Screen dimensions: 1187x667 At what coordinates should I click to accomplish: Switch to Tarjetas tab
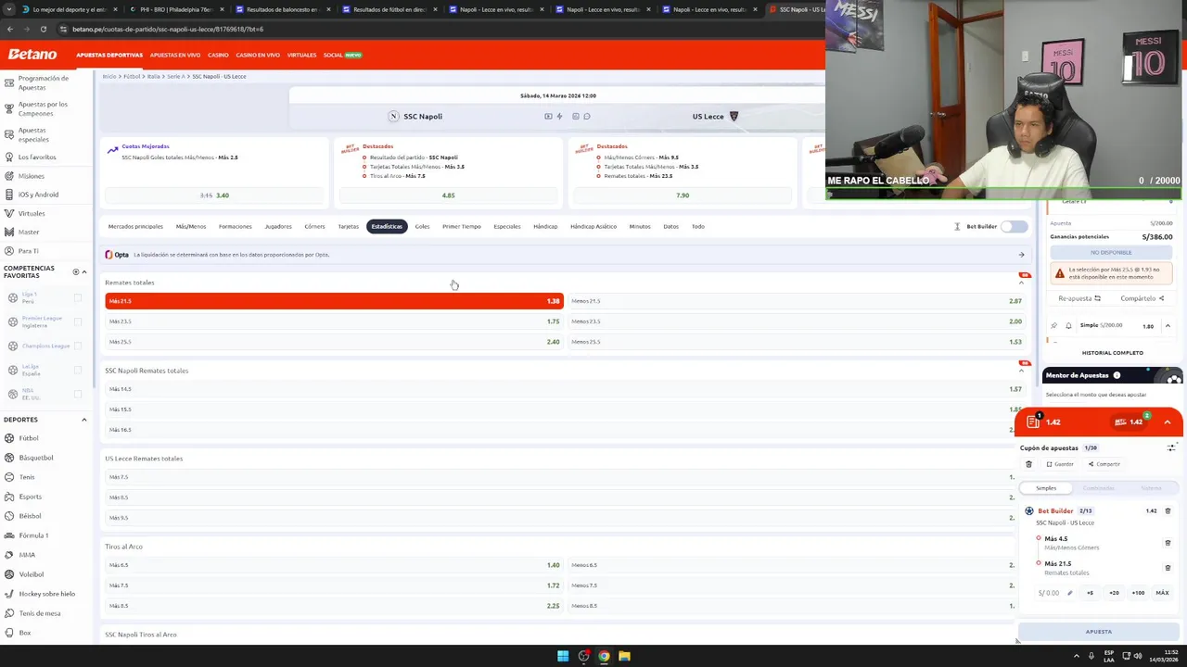[348, 226]
